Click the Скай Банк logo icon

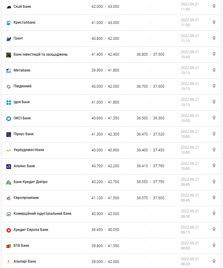click(x=8, y=7)
